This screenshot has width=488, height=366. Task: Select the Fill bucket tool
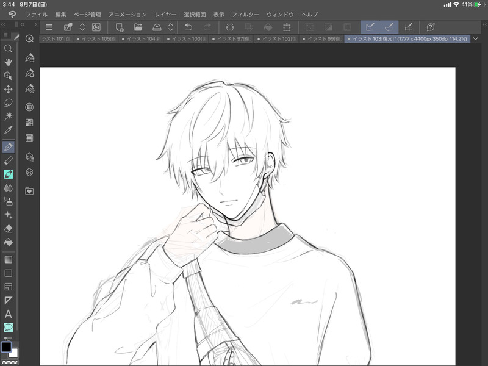[9, 242]
